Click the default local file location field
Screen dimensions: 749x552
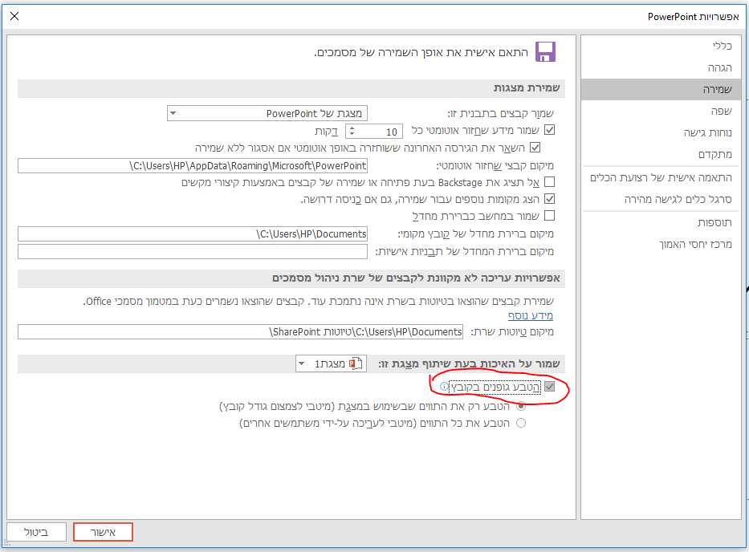coord(193,234)
